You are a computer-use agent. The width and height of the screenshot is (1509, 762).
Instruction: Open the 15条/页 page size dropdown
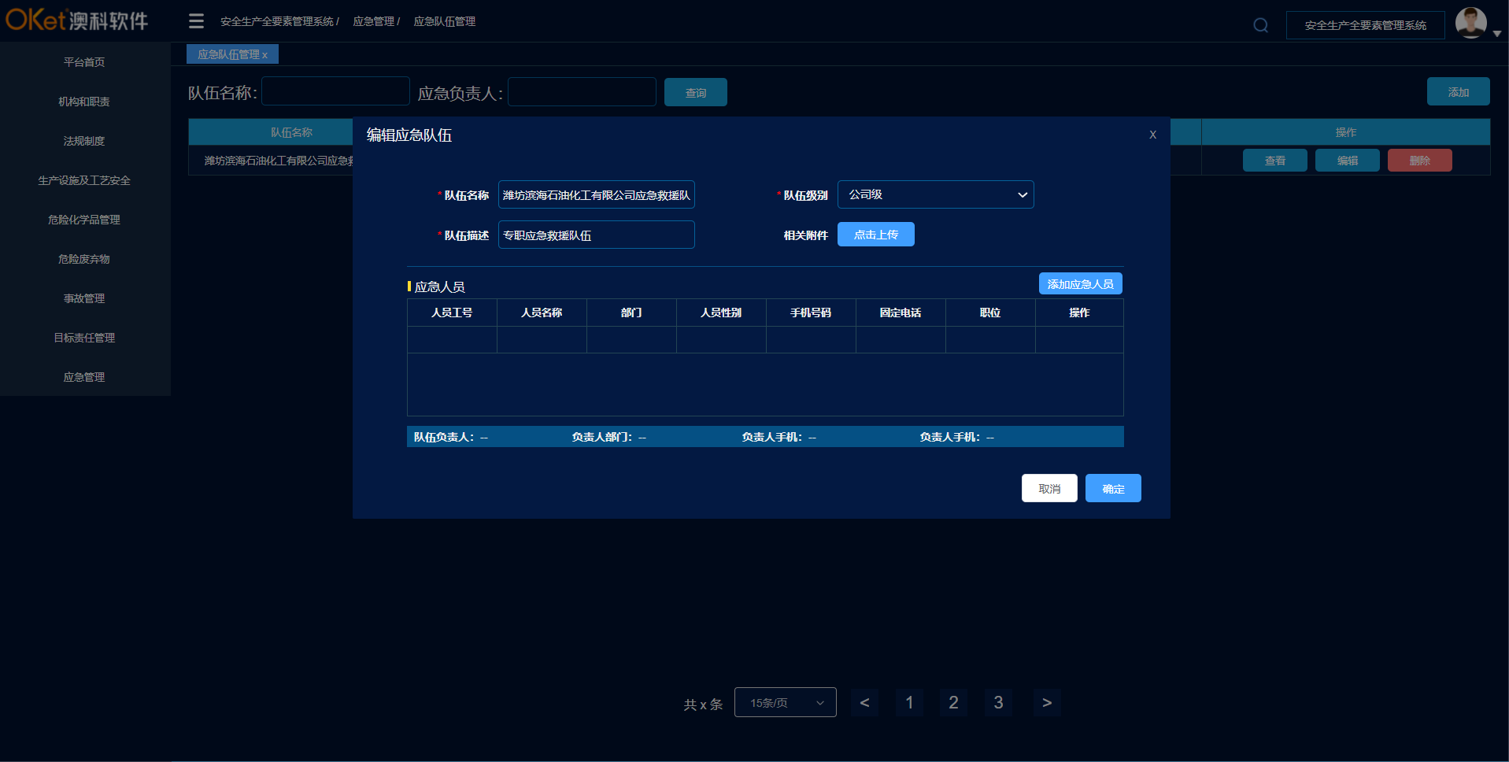pos(784,701)
